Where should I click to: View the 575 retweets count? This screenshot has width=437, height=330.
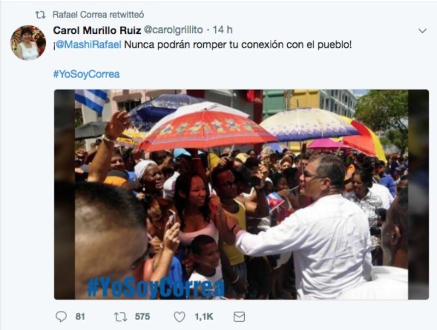coord(143,317)
